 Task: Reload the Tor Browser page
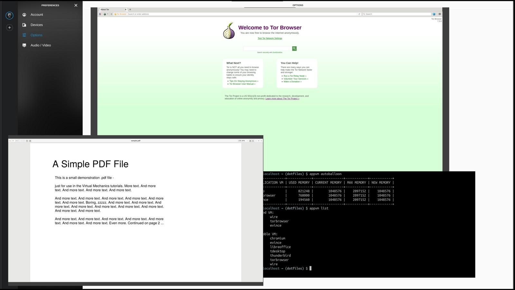[359, 14]
